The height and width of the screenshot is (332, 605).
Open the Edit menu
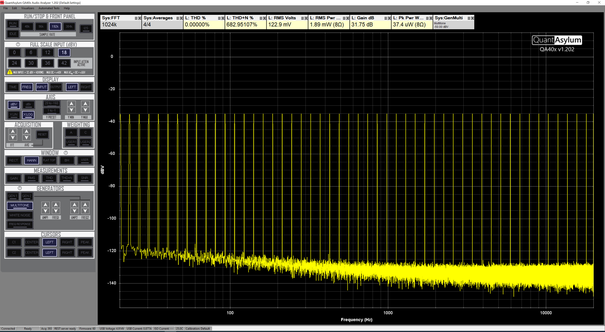[x=14, y=8]
